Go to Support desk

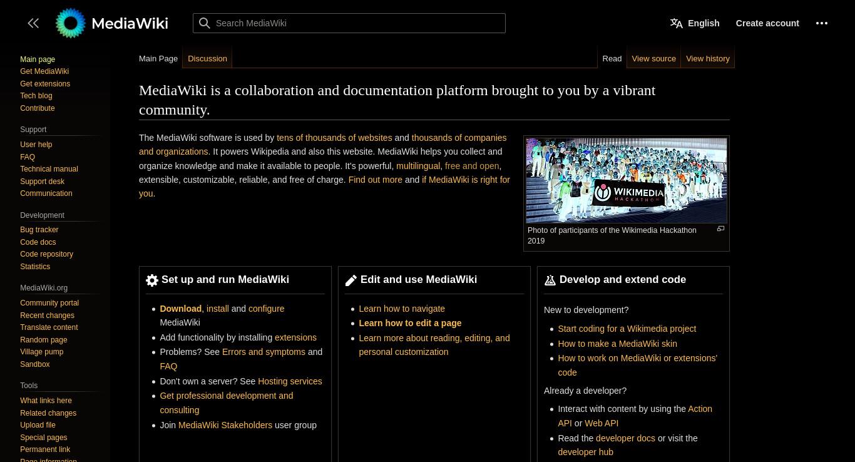(x=42, y=182)
